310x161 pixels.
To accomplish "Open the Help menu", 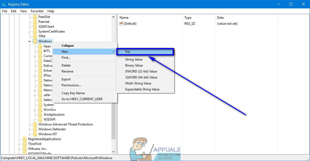I will coord(51,11).
